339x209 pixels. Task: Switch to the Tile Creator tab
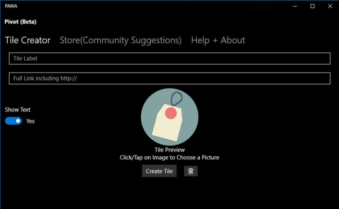coord(28,40)
